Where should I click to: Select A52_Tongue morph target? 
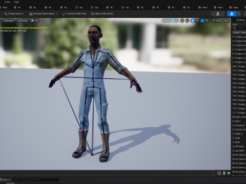click(x=239, y=66)
